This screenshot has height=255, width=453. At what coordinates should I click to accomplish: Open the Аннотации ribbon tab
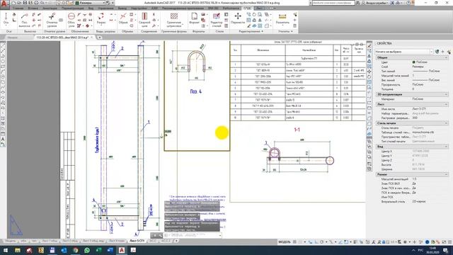pyautogui.click(x=50, y=8)
